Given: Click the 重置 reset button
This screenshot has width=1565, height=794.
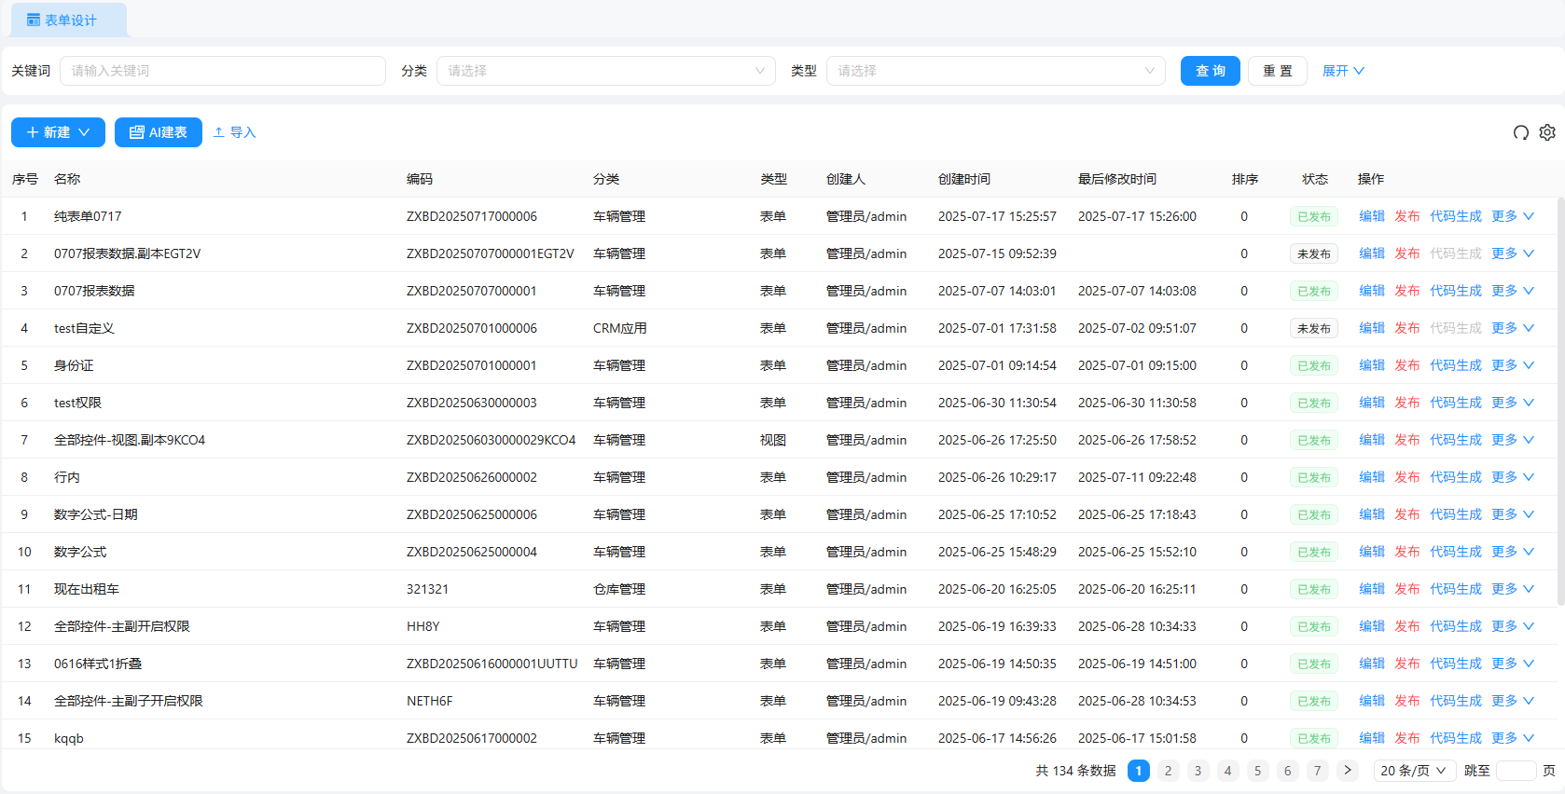Looking at the screenshot, I should pos(1277,71).
